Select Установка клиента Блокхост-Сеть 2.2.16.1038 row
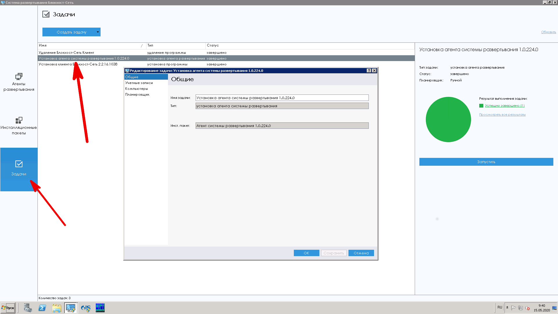 pos(226,64)
